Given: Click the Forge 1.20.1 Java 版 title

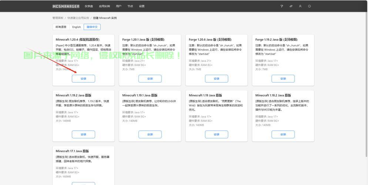Looking at the screenshot, I should pyautogui.click(x=143, y=39).
